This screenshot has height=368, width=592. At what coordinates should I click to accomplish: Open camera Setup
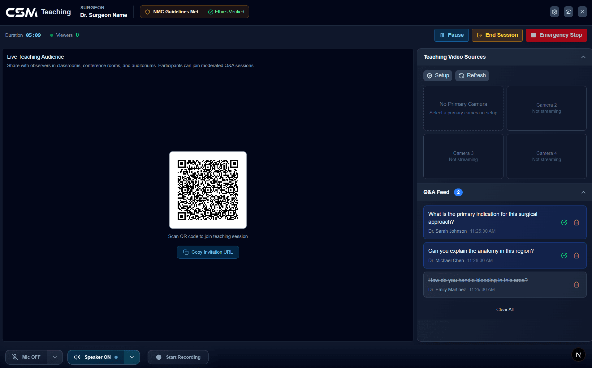[438, 75]
